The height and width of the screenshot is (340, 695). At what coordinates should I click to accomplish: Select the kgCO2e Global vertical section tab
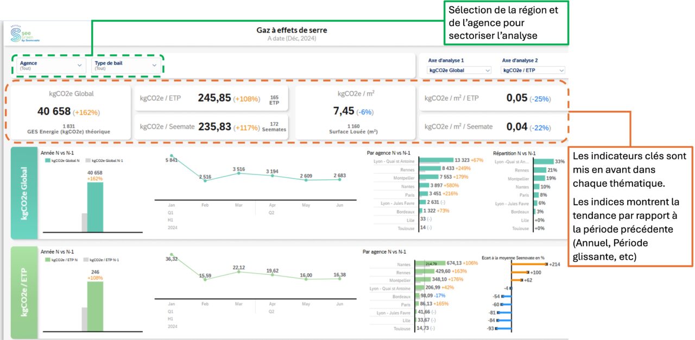click(x=24, y=192)
